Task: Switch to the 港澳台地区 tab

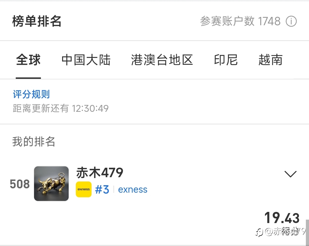Action: (162, 60)
